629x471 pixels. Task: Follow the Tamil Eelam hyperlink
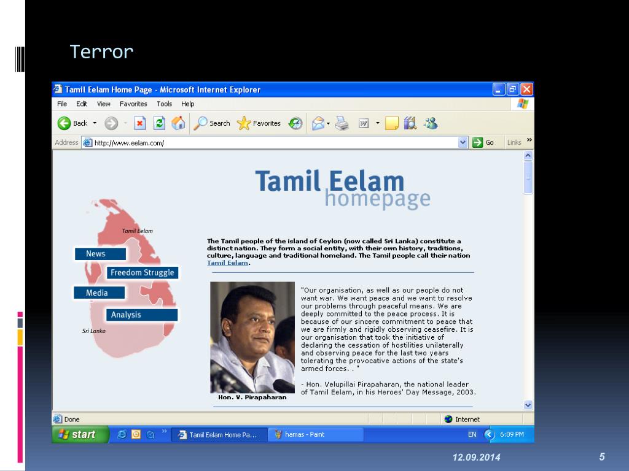[227, 263]
